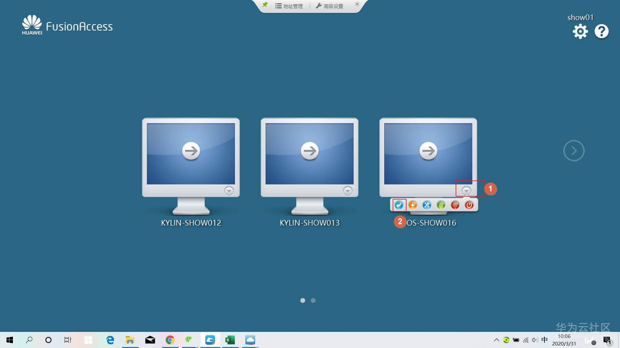620x348 pixels.
Task: Go to next page with right chevron
Action: (x=574, y=150)
